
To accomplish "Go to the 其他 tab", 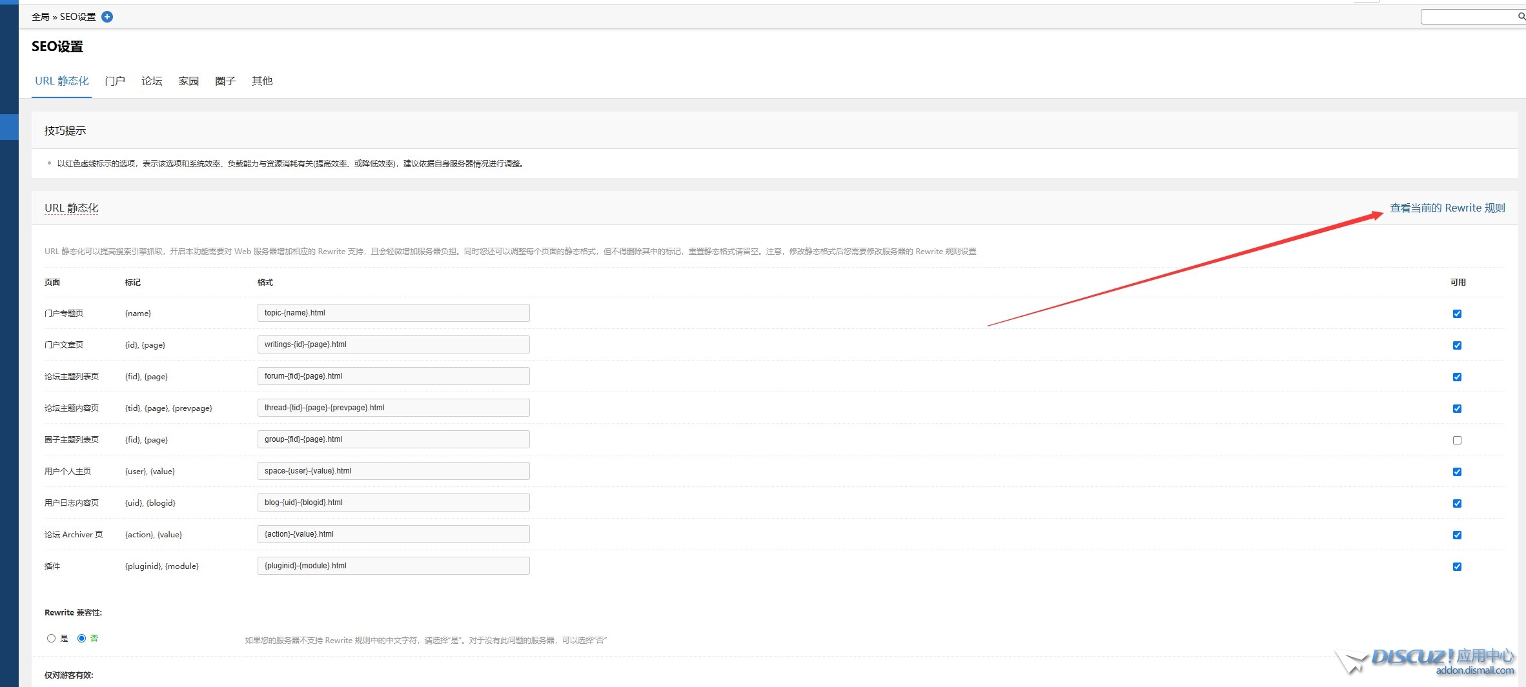I will coord(262,81).
